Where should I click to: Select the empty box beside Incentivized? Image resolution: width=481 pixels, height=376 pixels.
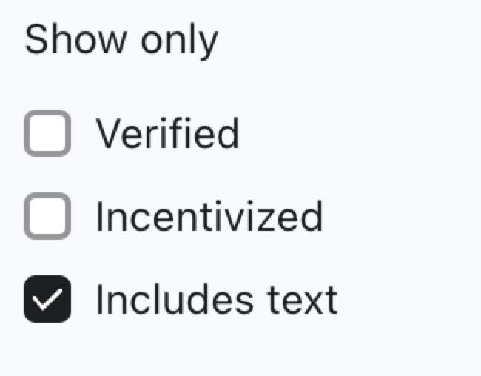pyautogui.click(x=47, y=216)
